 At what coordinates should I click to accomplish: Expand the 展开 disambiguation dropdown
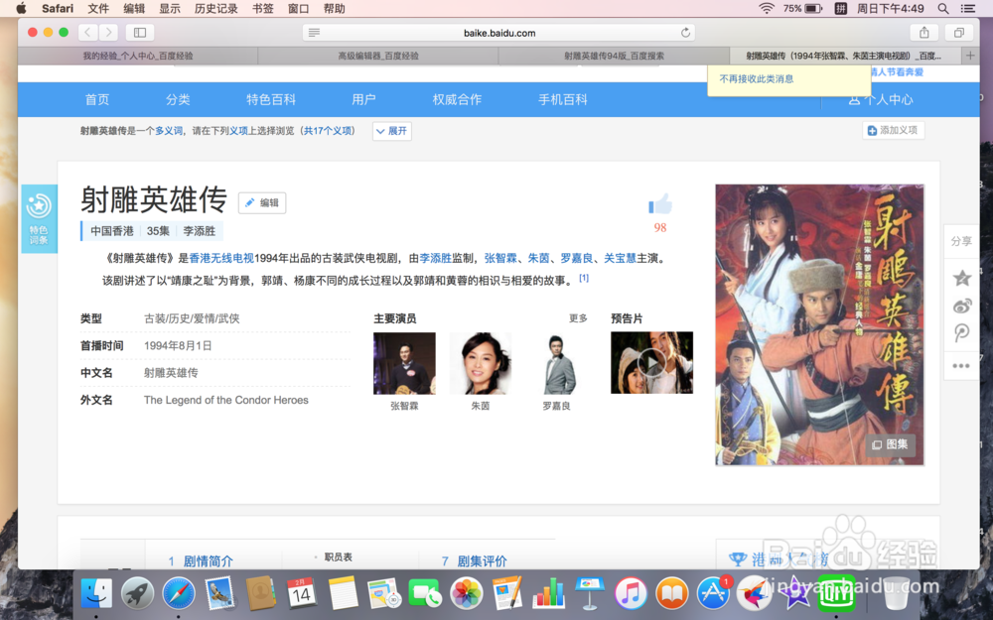(x=392, y=131)
